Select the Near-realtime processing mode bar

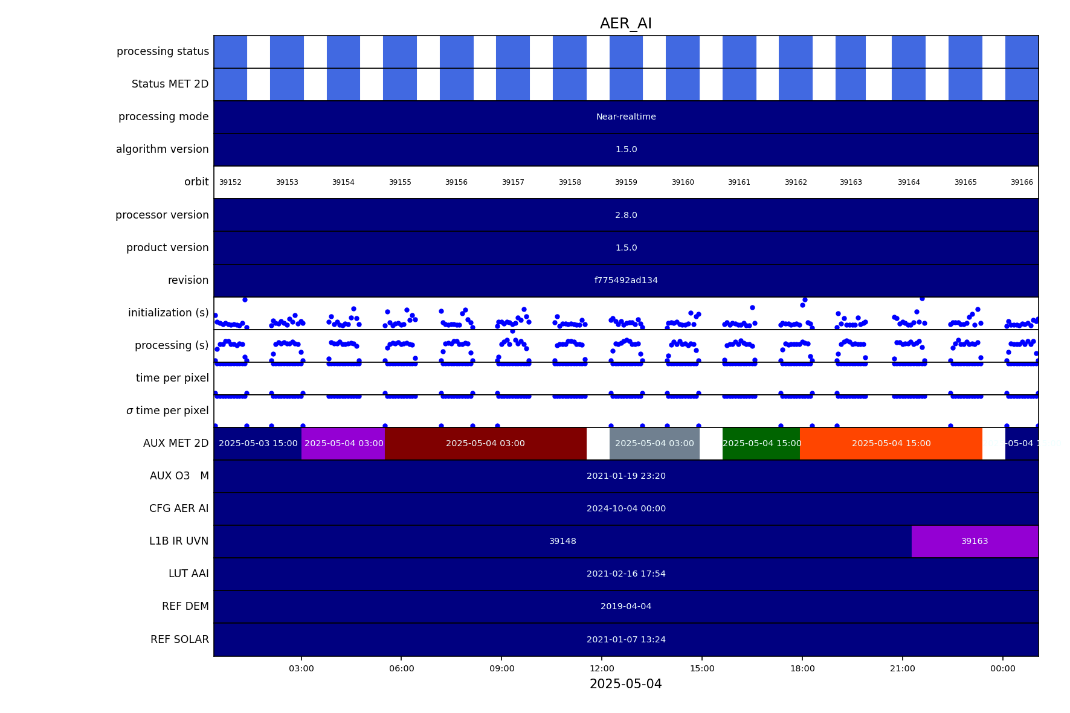point(626,117)
